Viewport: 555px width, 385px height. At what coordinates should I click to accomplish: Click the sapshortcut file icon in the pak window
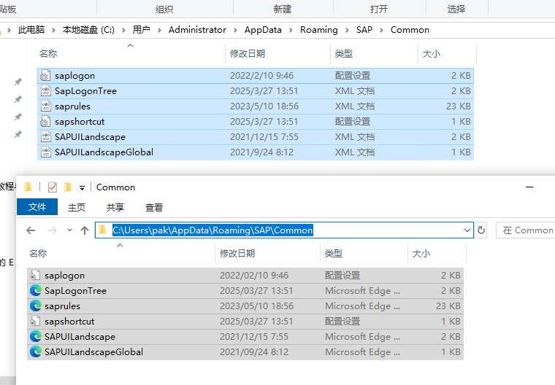coord(35,322)
